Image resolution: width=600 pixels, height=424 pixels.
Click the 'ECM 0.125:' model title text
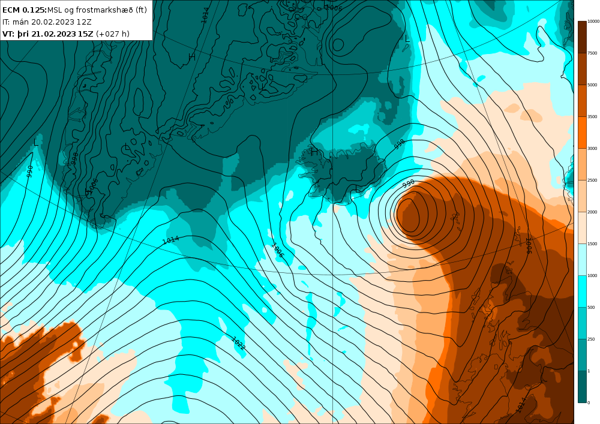click(x=25, y=10)
